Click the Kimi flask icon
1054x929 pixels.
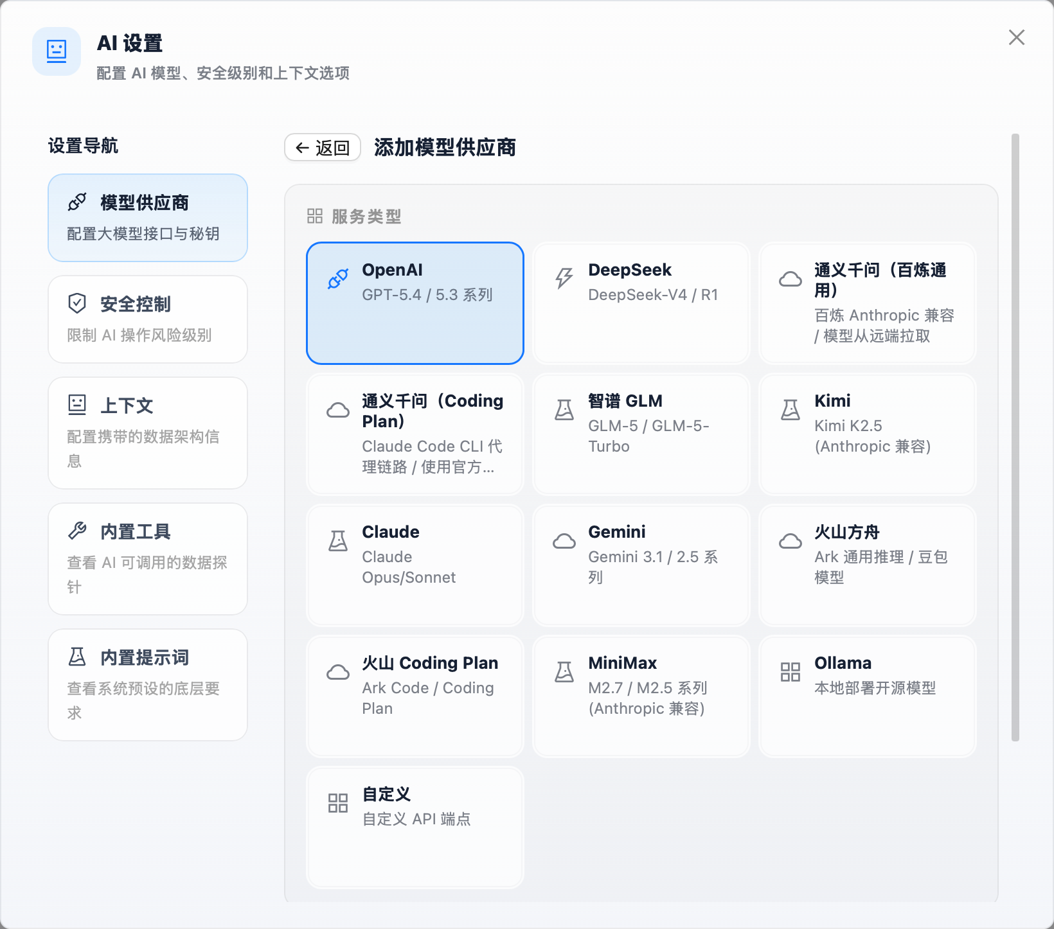(790, 410)
